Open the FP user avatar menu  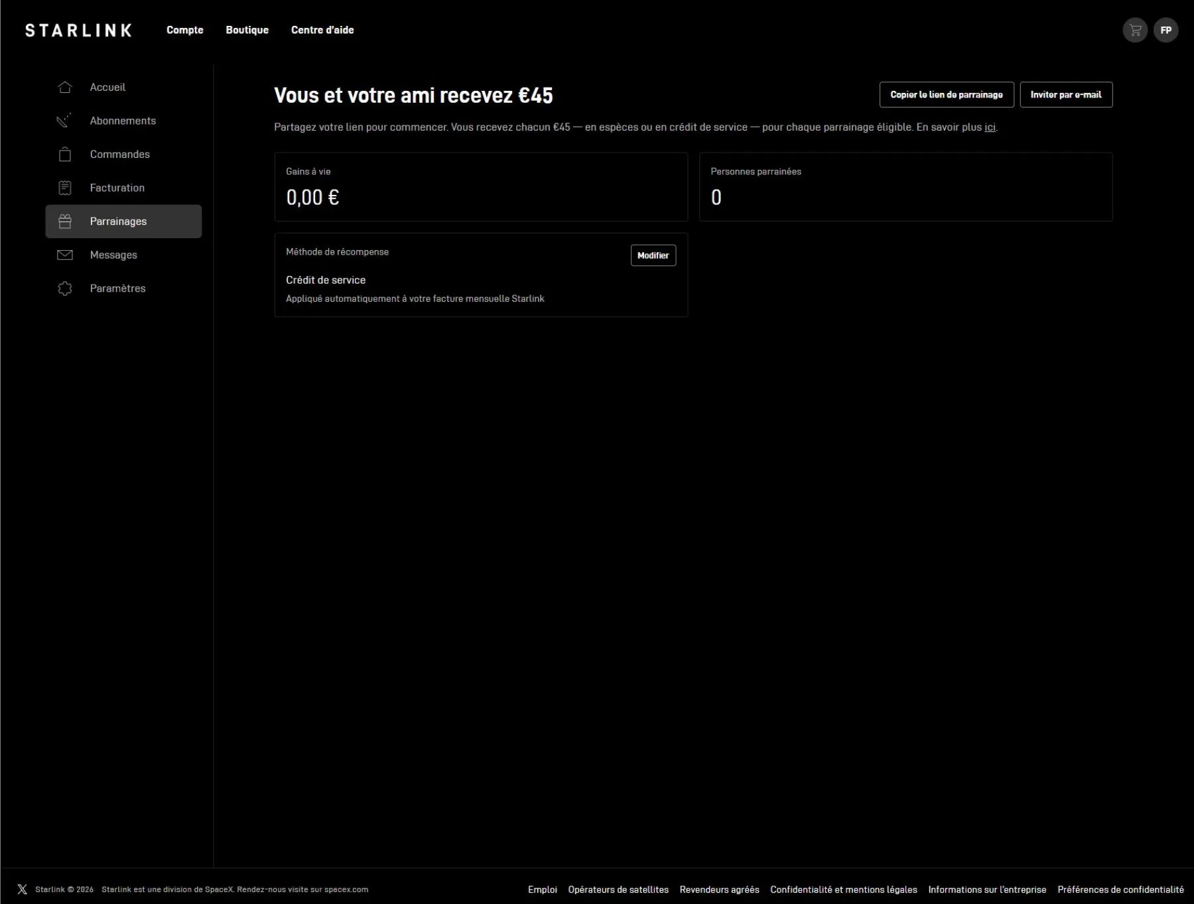[1165, 30]
